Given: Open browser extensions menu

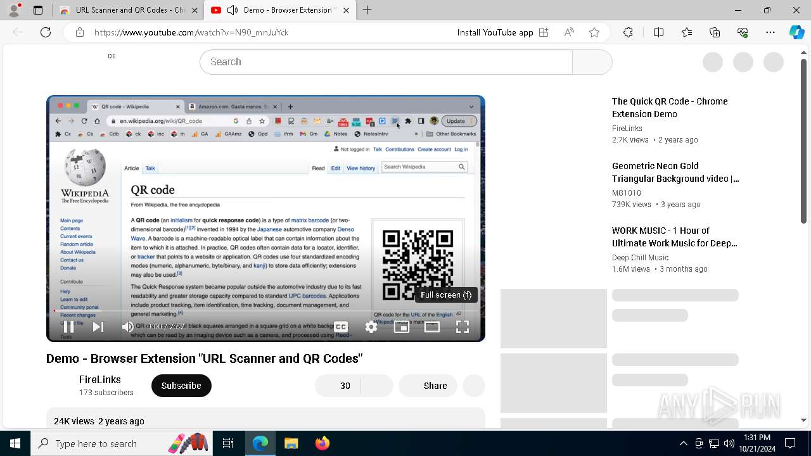Looking at the screenshot, I should pos(628,32).
